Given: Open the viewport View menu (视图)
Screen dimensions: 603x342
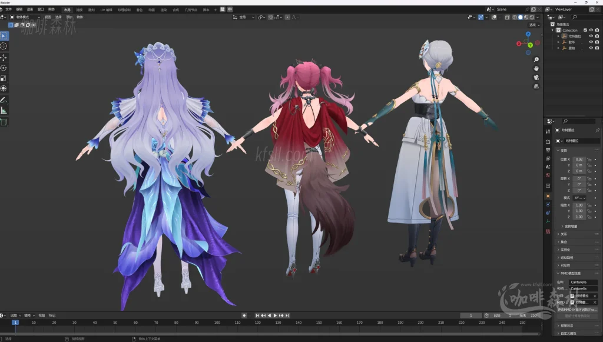Looking at the screenshot, I should pyautogui.click(x=48, y=17).
